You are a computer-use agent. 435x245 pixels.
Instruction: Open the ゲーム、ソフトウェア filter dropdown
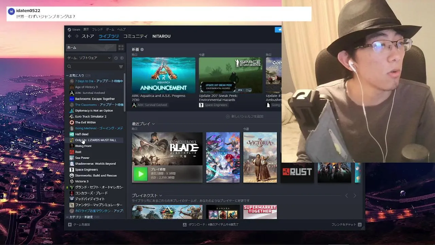coord(89,58)
